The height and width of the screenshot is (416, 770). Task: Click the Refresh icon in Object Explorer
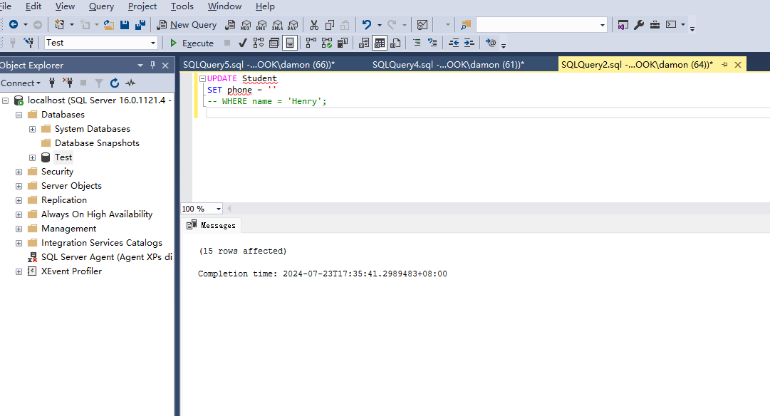point(115,83)
